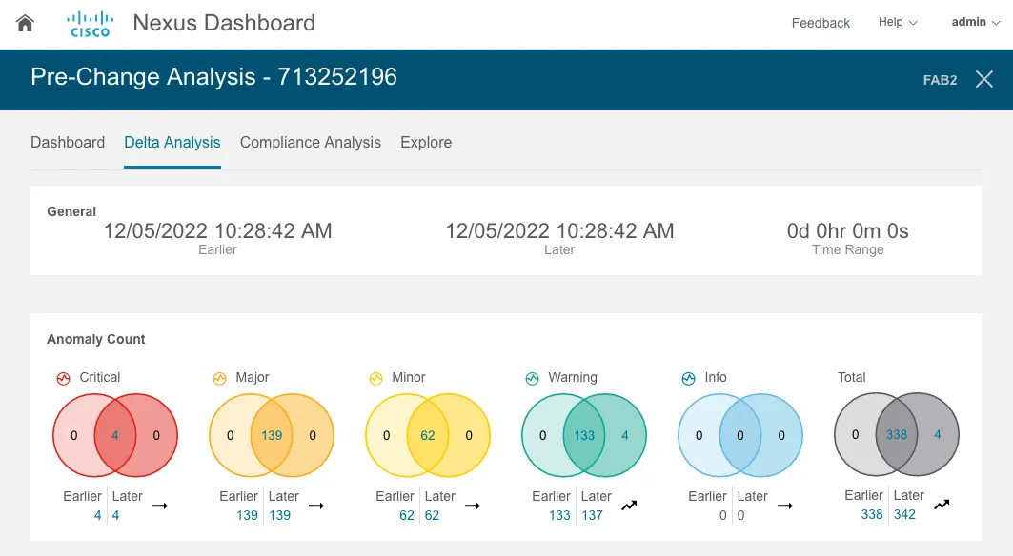1013x556 pixels.
Task: Click the Info severity icon
Action: (x=689, y=378)
